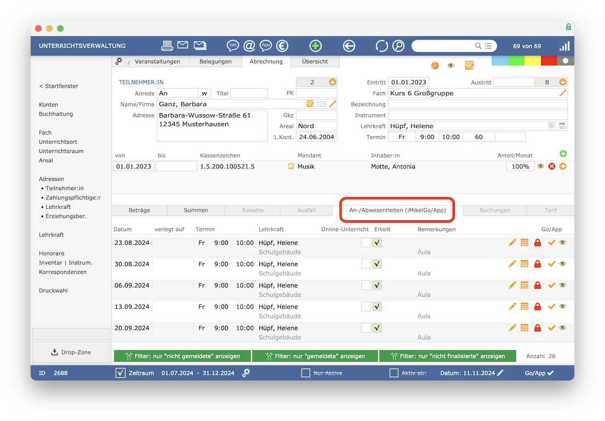This screenshot has width=605, height=421.
Task: Click Filter: nur "nicht gemeldete" anzeigen
Action: [x=182, y=356]
